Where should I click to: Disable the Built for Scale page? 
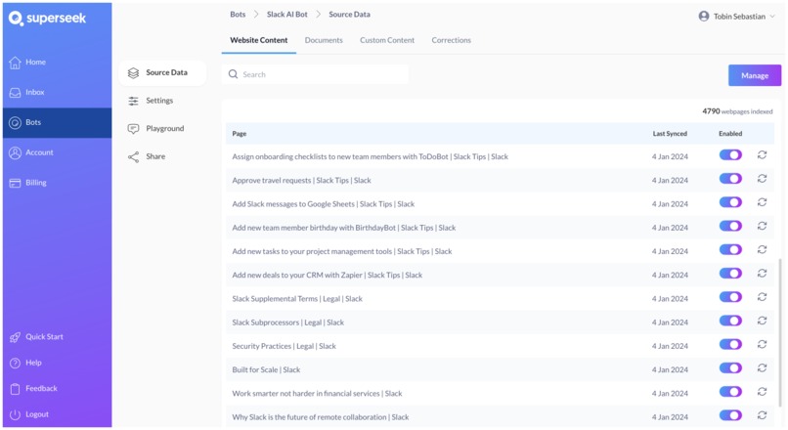[x=730, y=368]
